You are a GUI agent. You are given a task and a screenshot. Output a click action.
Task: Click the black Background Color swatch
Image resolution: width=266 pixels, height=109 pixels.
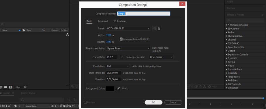click(110, 88)
